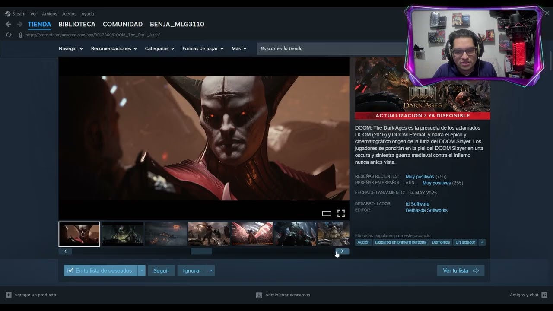The height and width of the screenshot is (311, 553).
Task: Expand the Categorías menu
Action: [x=159, y=48]
